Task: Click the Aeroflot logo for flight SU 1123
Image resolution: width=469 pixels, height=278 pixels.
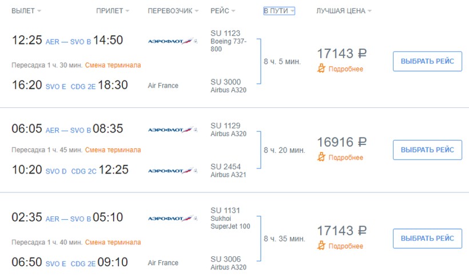Action: tap(172, 42)
